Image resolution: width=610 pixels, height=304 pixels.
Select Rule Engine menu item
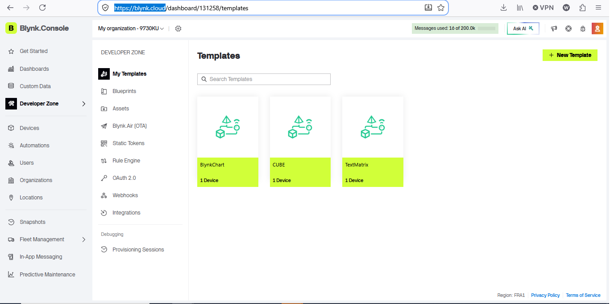click(x=126, y=161)
